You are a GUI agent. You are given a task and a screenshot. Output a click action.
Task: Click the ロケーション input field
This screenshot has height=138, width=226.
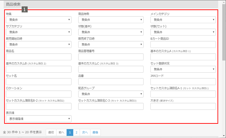coord(39,94)
